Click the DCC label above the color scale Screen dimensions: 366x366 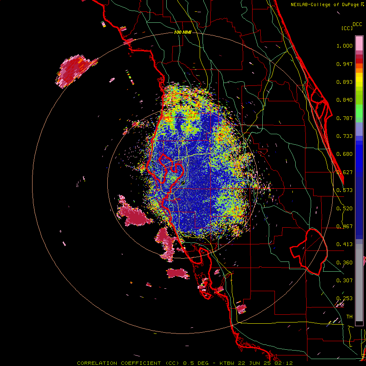[x=357, y=24]
